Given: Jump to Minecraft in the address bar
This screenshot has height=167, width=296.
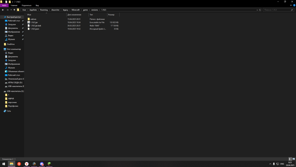Looking at the screenshot, I should coord(75,10).
